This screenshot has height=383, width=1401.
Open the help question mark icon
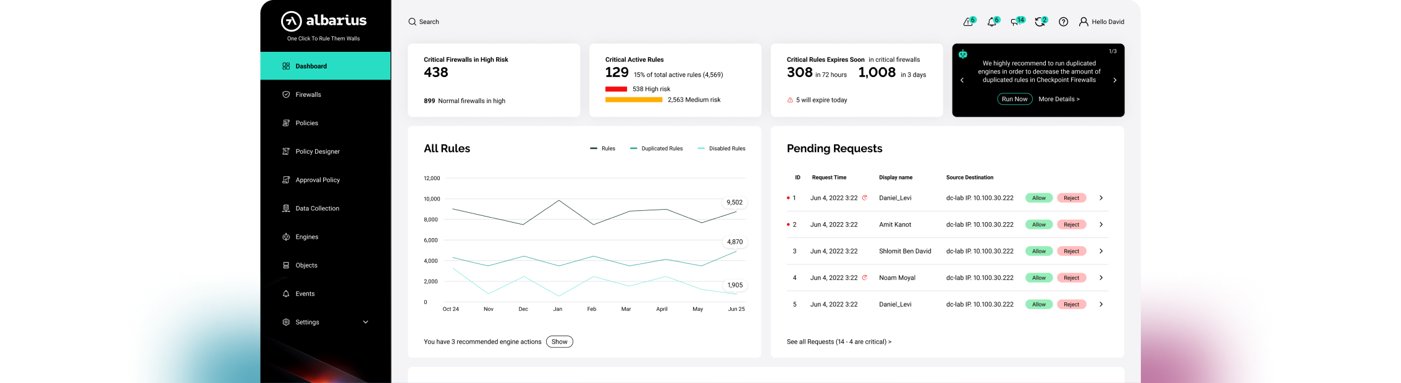[1063, 22]
